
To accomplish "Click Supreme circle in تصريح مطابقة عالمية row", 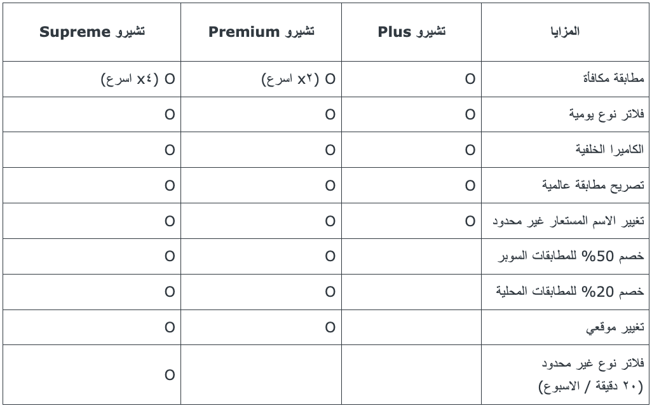I will point(170,186).
